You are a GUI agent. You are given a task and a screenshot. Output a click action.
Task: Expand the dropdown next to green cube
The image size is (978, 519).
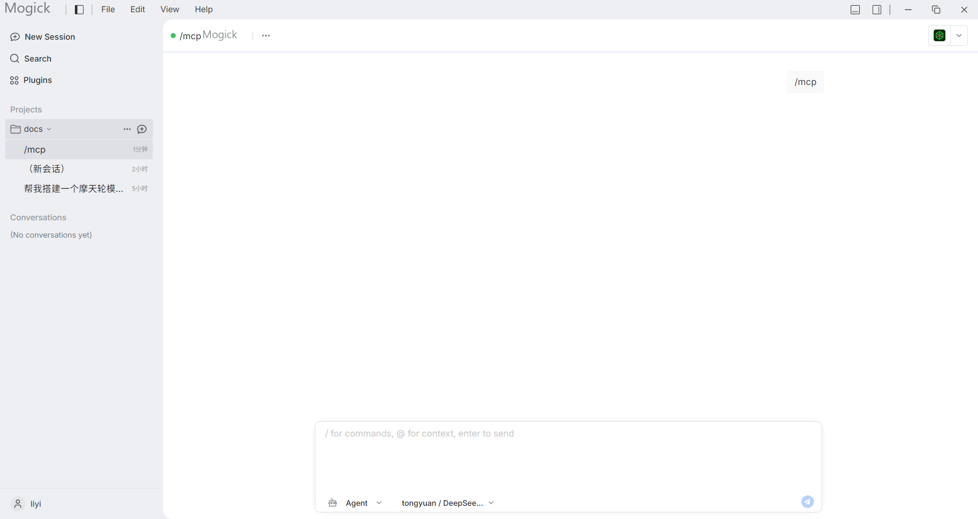[959, 36]
